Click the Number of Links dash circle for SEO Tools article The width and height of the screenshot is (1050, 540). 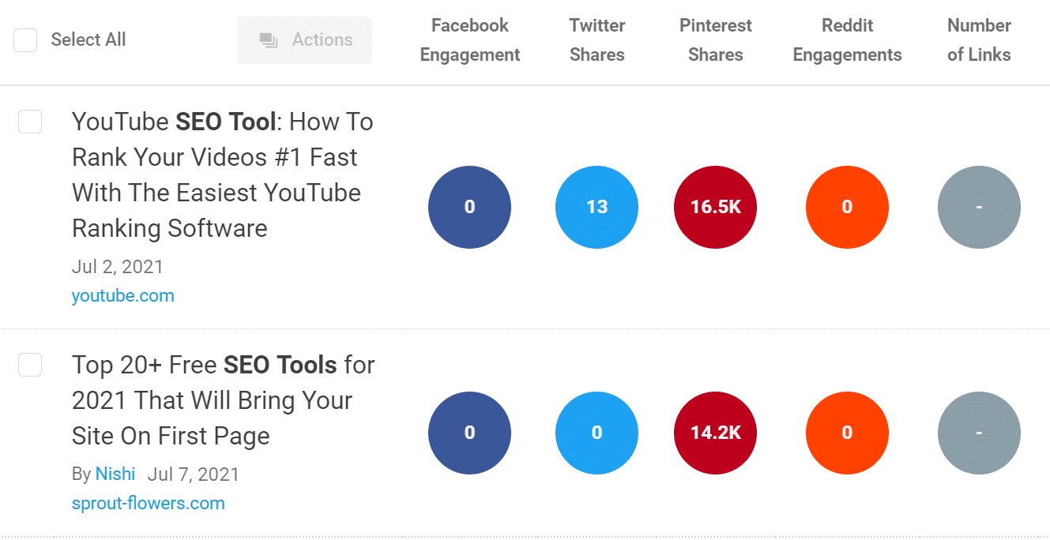click(979, 433)
